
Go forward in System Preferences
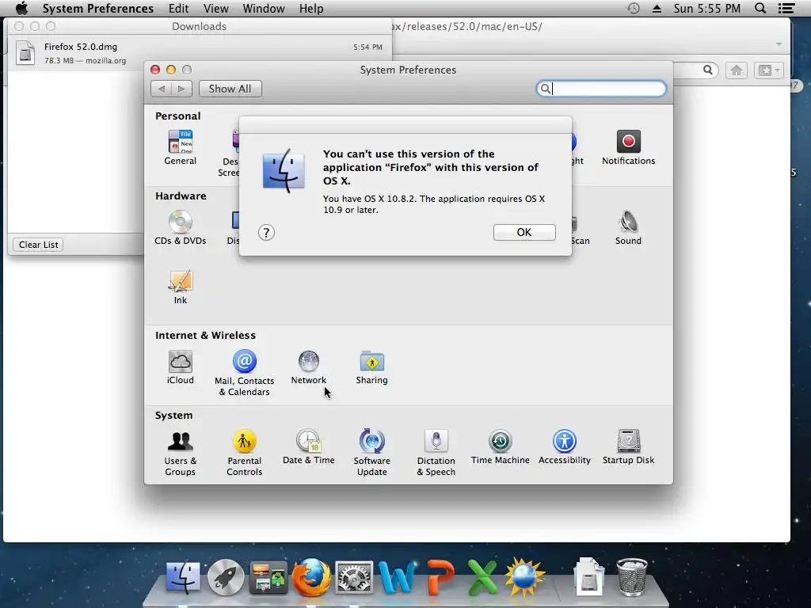click(181, 89)
